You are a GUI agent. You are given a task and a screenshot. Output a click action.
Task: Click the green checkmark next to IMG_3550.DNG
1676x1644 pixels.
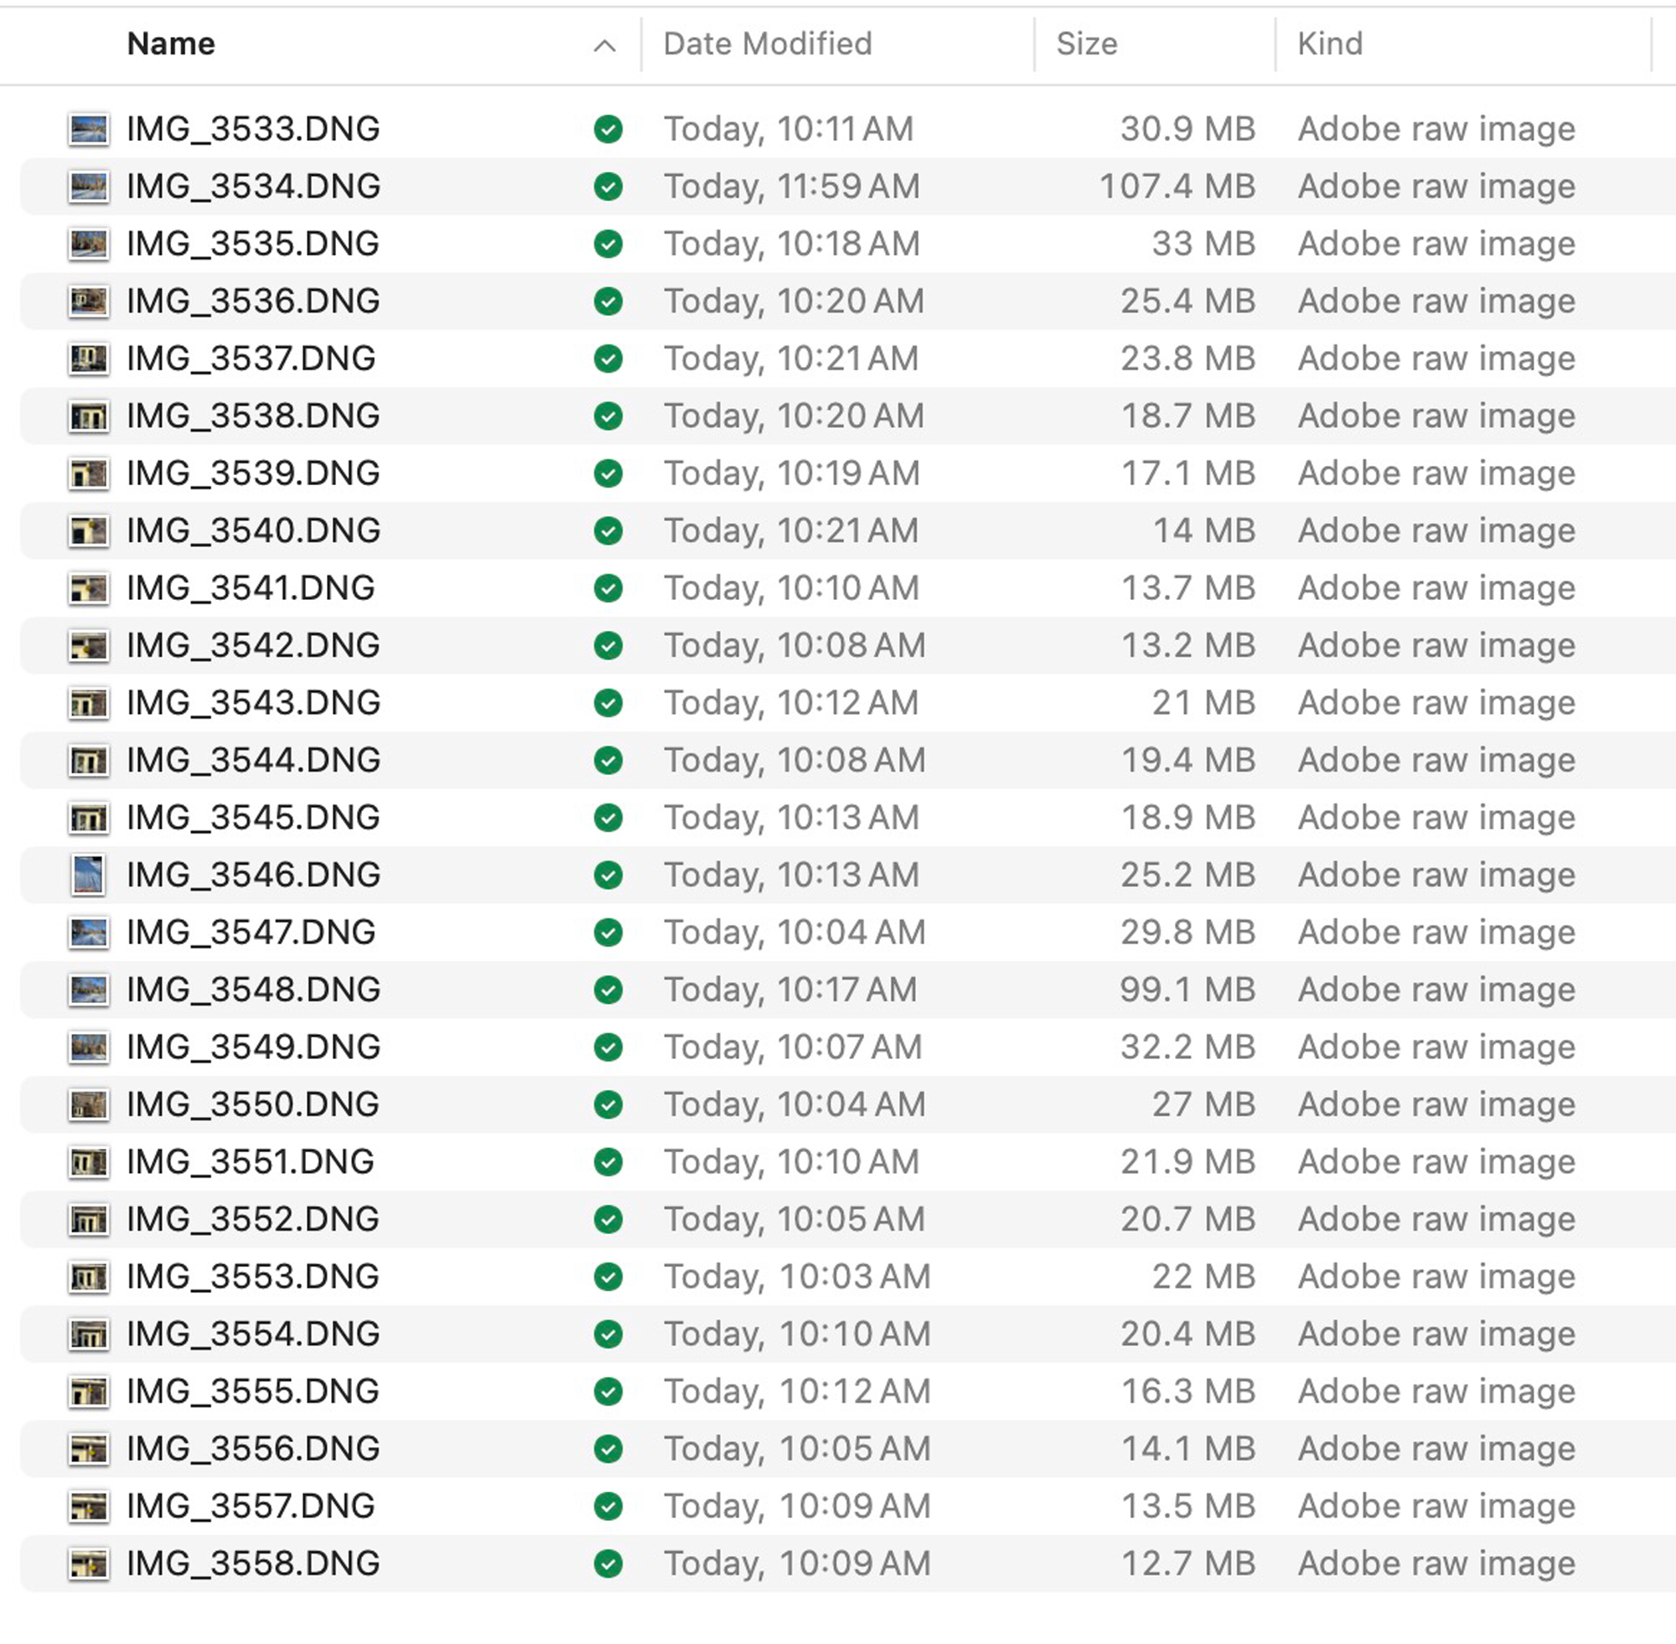click(608, 1104)
